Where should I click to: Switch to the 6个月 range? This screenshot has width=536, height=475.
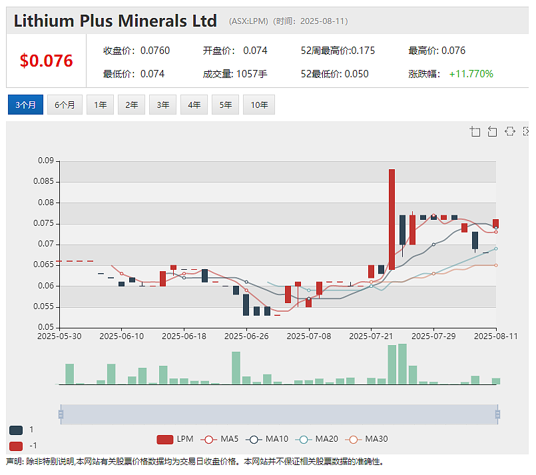[65, 105]
